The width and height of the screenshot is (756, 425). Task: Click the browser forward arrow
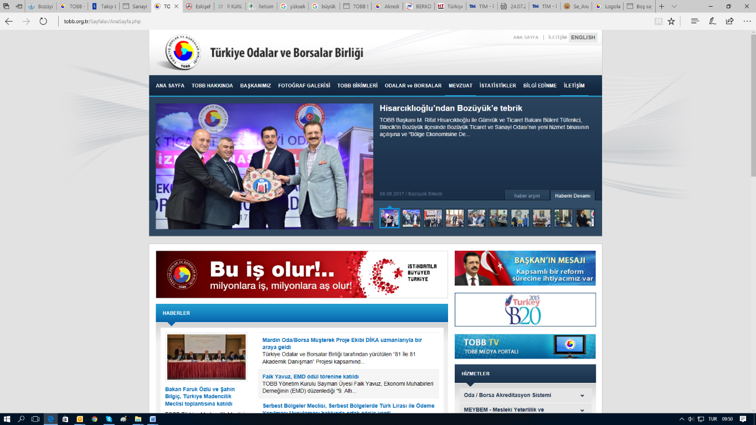(x=26, y=21)
